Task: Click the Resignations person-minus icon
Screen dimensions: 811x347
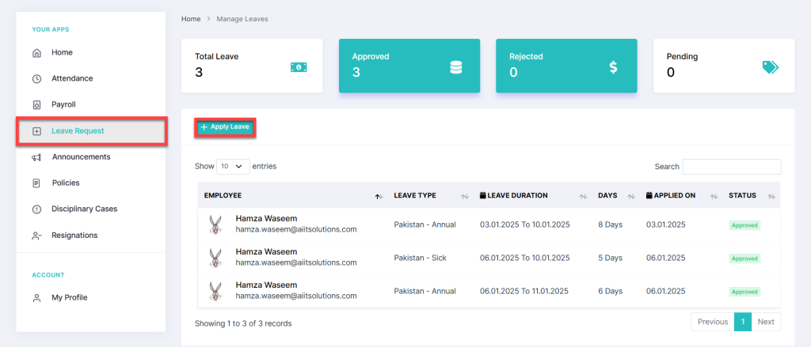Action: (36, 236)
